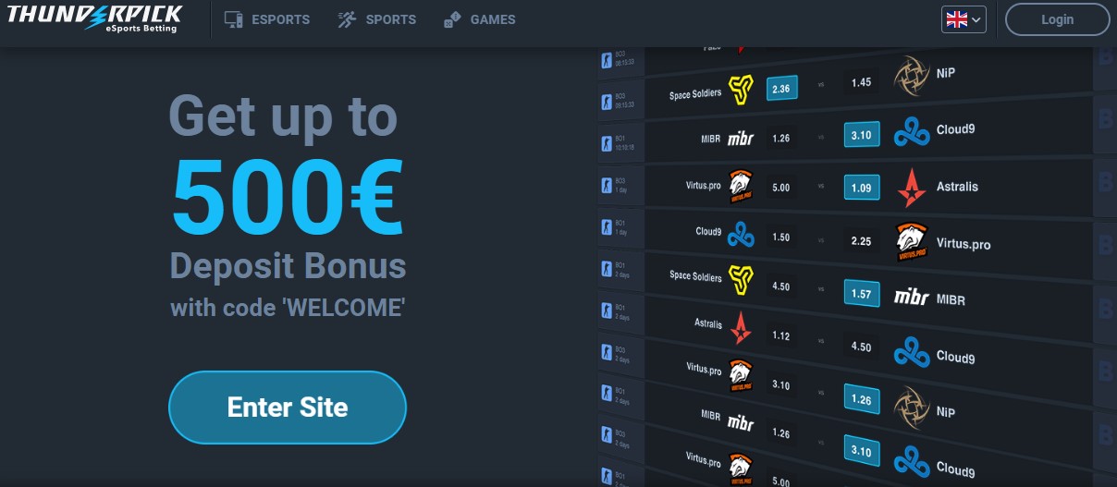1117x487 pixels.
Task: Click the white mibr logo next to 1.57
Action: coord(912,298)
